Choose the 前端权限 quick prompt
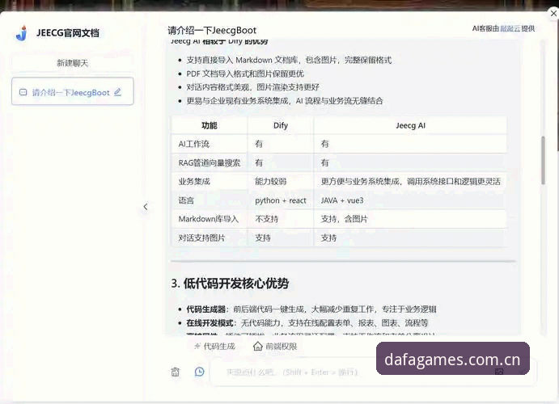Image resolution: width=559 pixels, height=404 pixels. point(275,346)
